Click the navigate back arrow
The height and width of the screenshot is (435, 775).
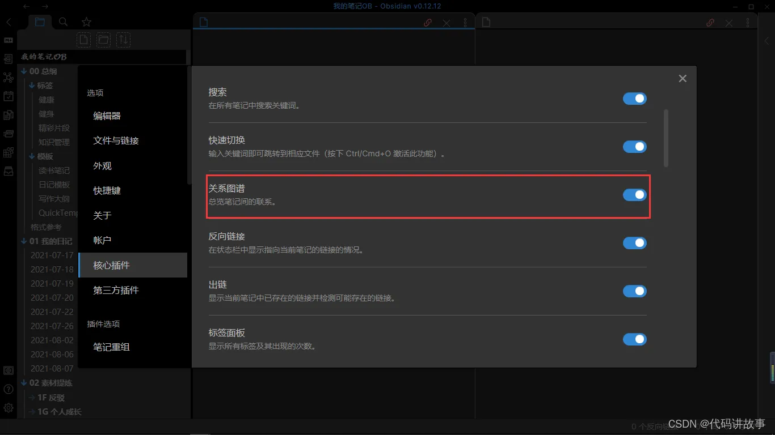tap(27, 6)
